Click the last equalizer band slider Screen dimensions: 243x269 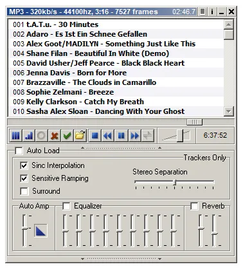click(174, 231)
